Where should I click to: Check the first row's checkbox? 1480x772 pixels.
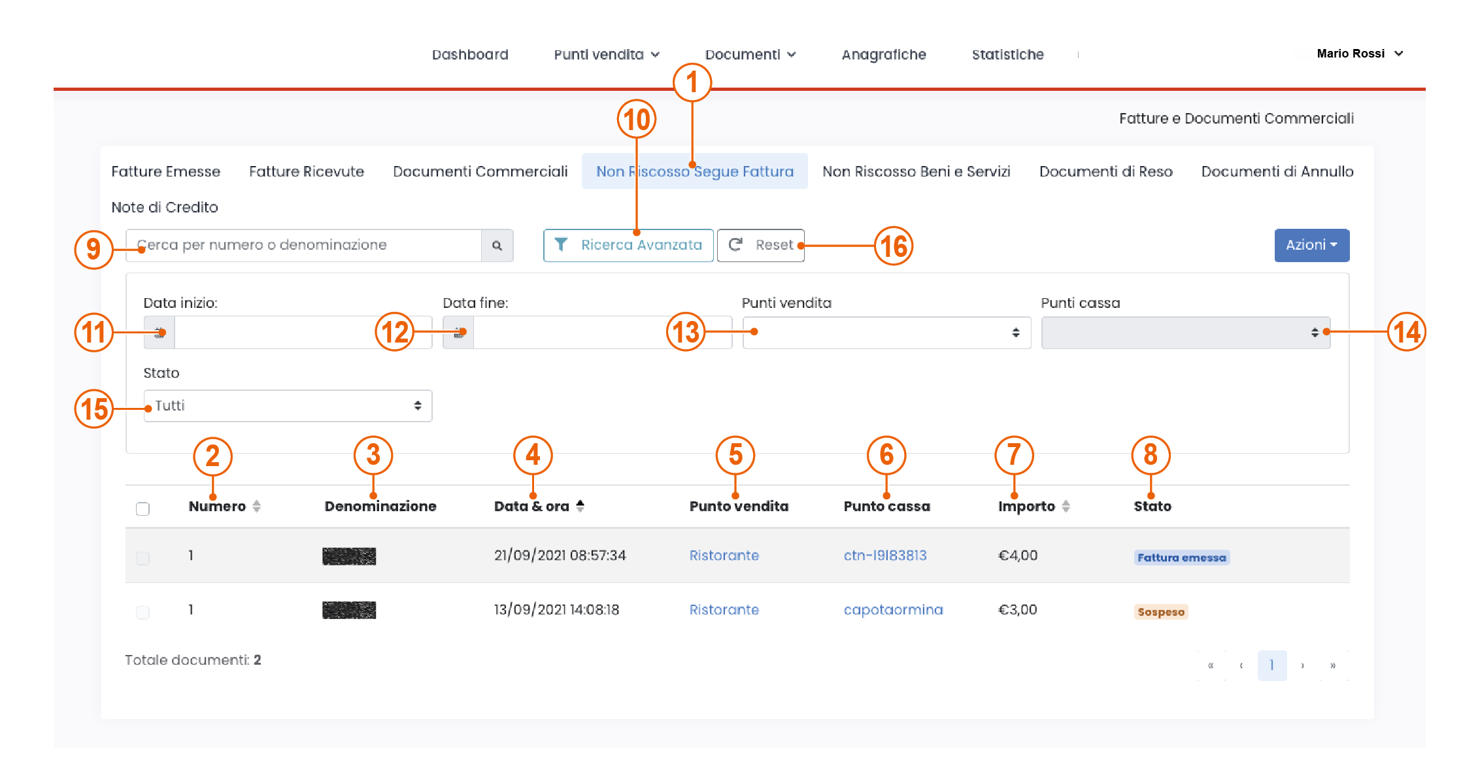(143, 558)
